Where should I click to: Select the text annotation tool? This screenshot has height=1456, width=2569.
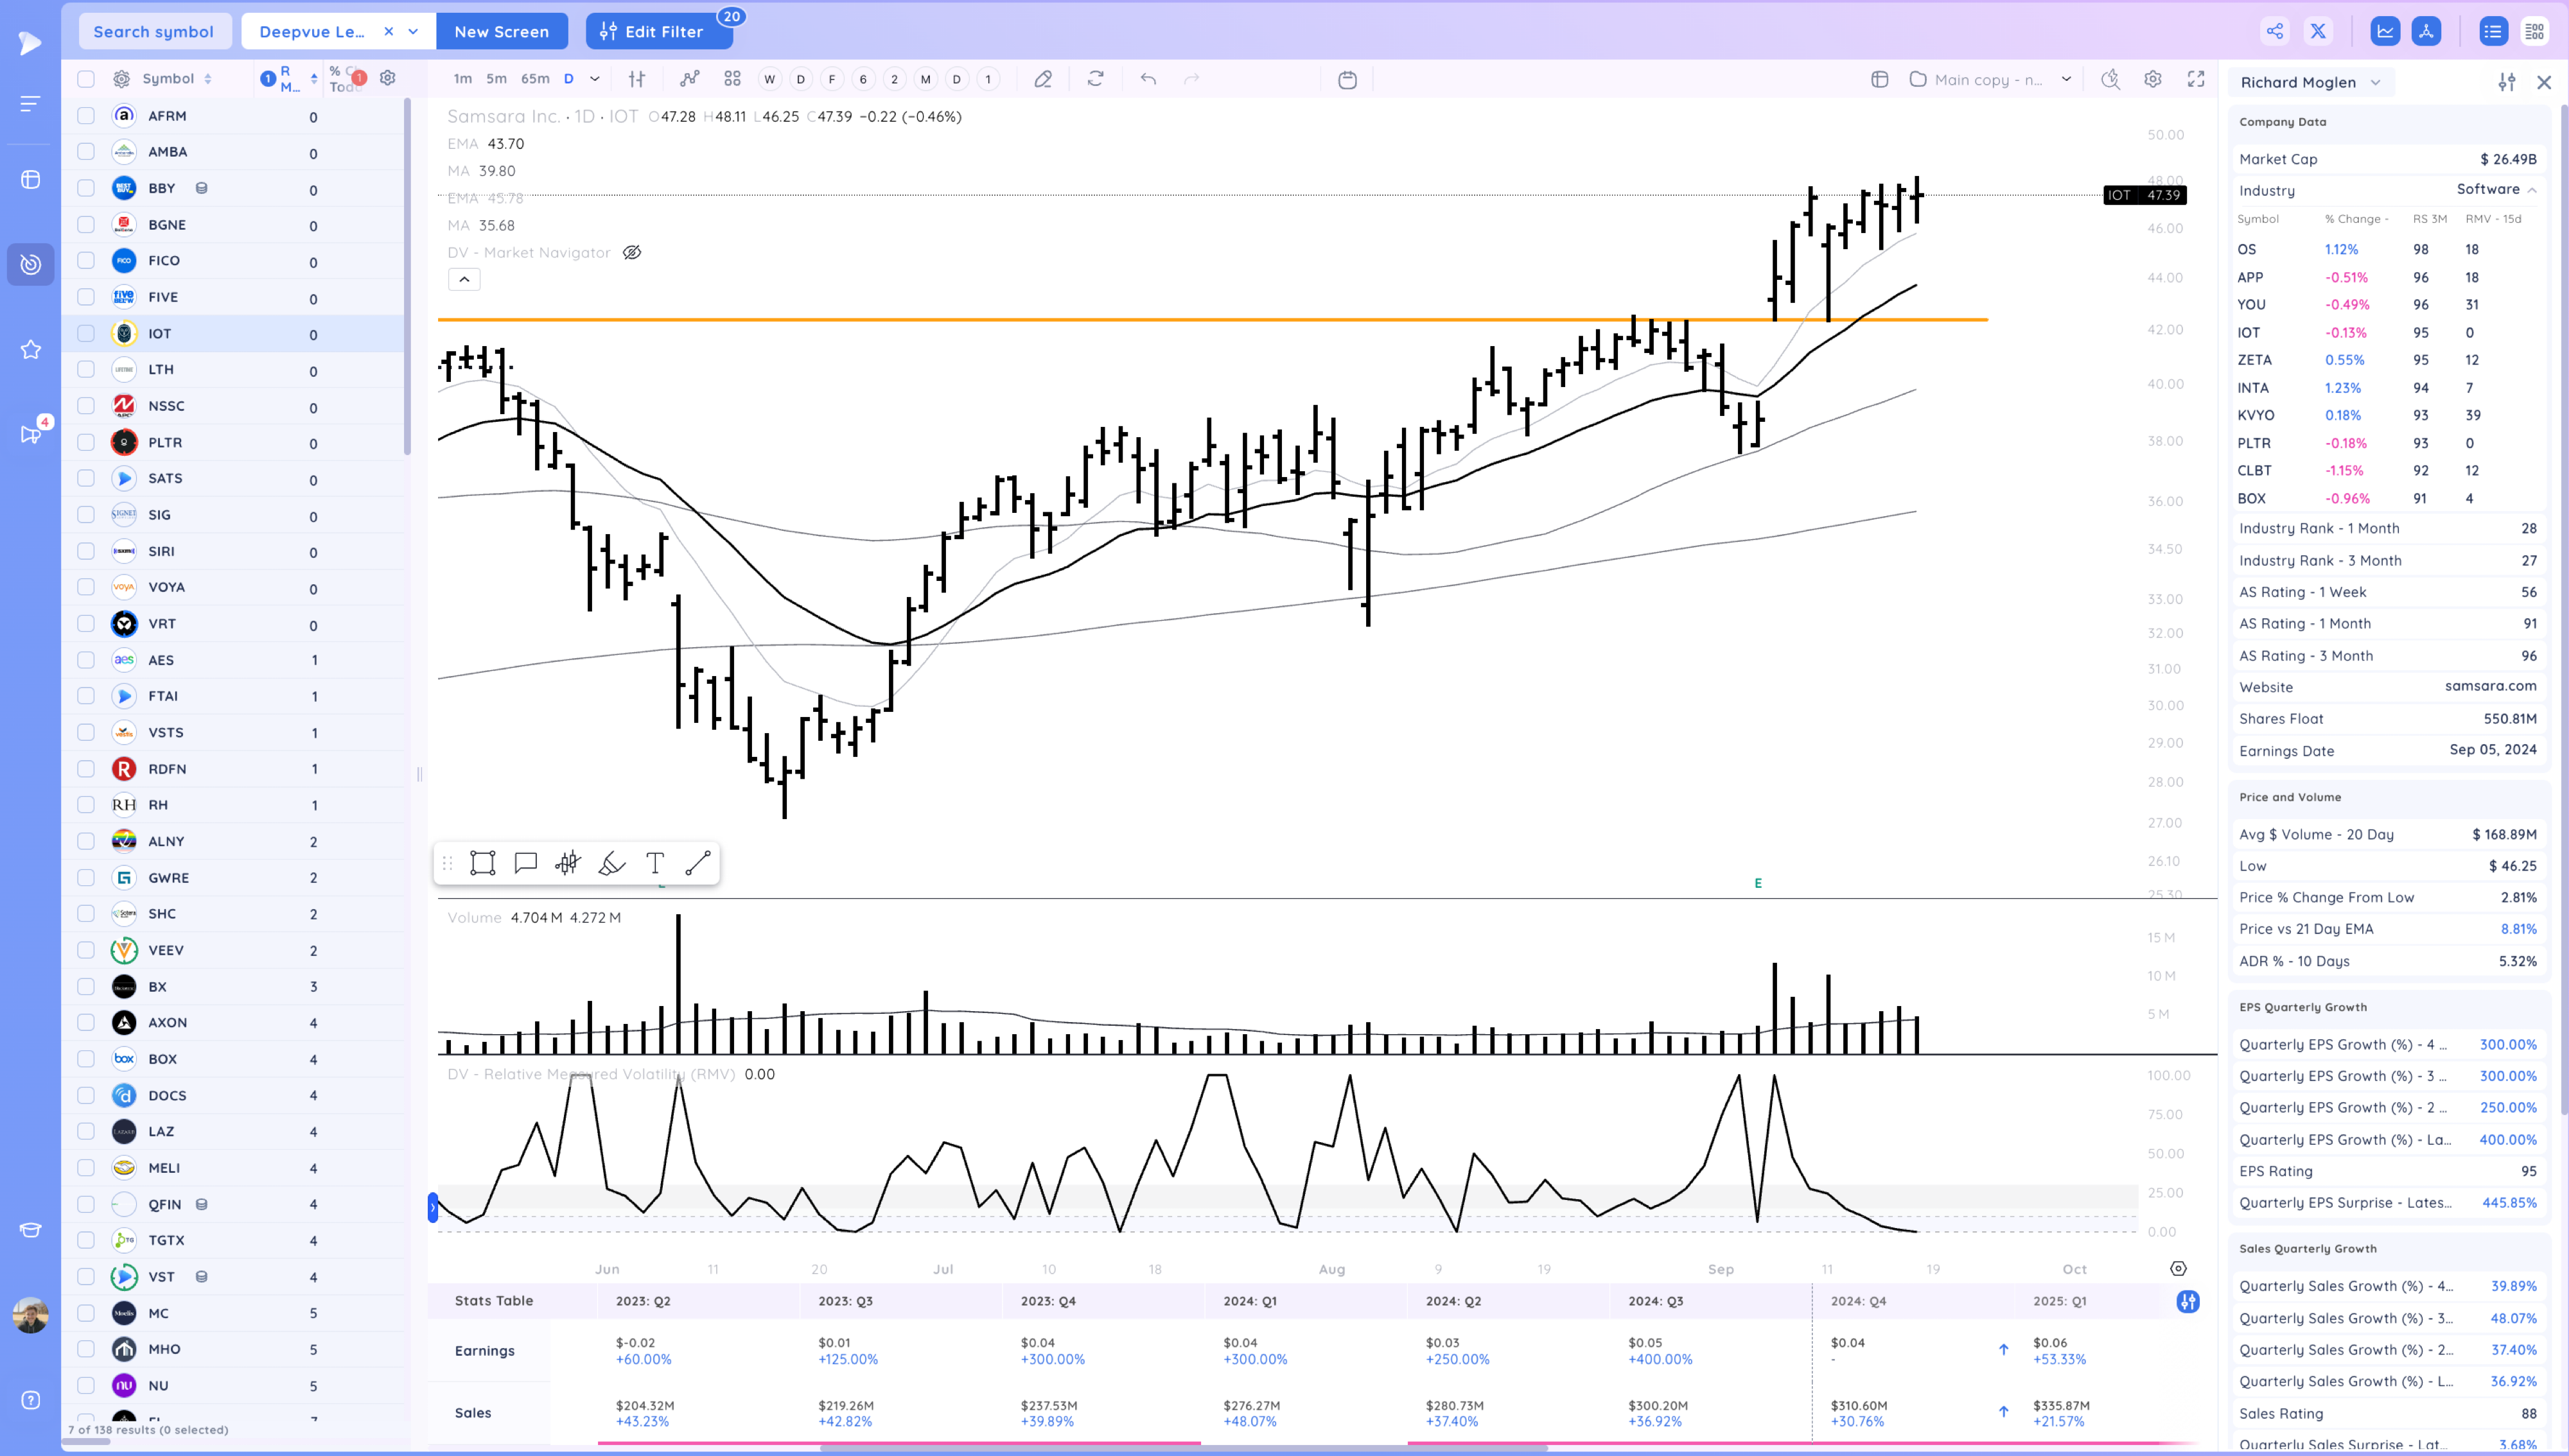point(654,863)
